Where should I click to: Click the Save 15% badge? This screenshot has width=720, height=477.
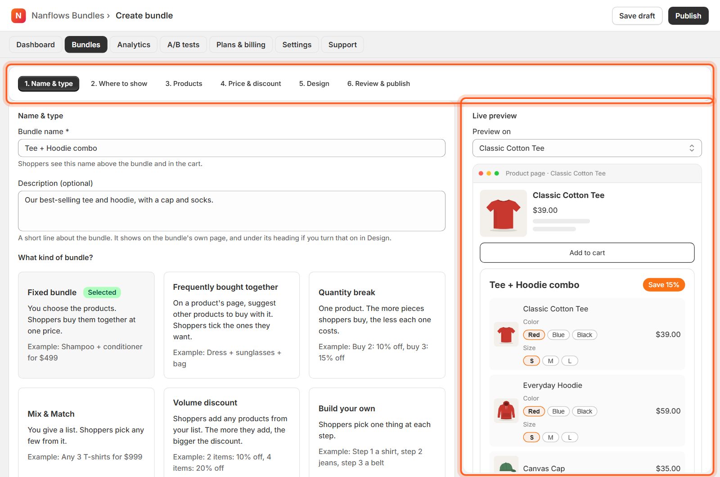[x=664, y=285]
